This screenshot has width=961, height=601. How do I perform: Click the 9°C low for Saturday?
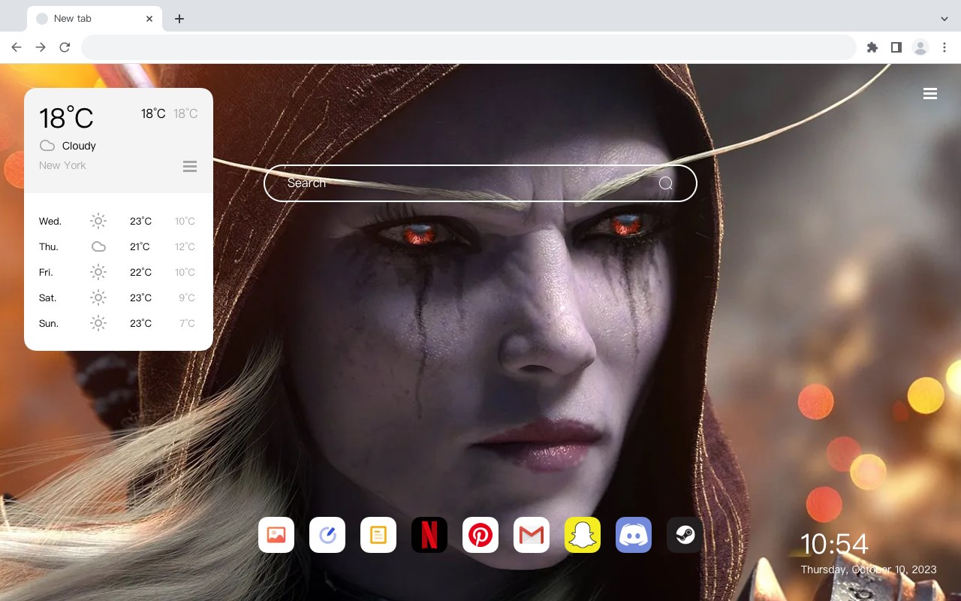pos(187,297)
